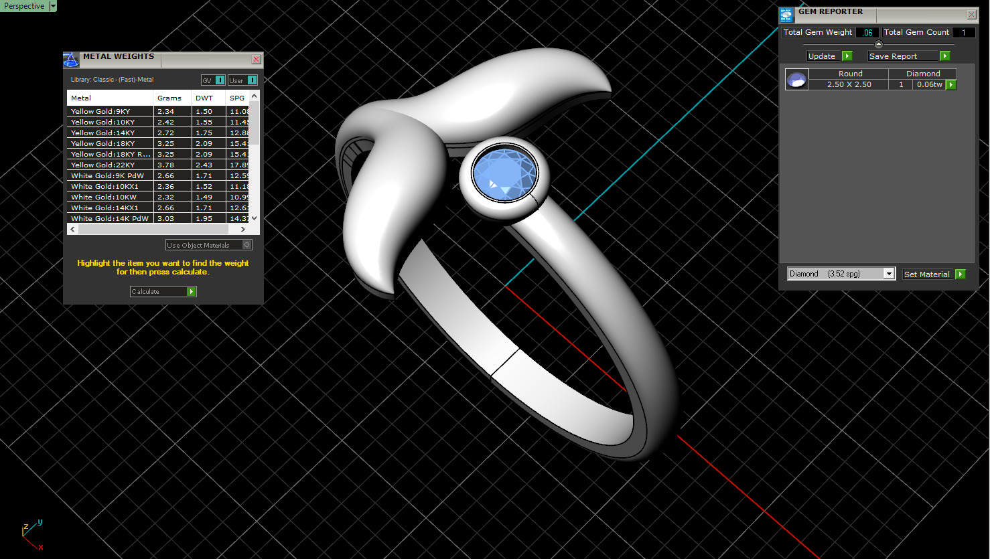990x559 pixels.
Task: Click the green arrow on Calculate button
Action: tap(192, 292)
